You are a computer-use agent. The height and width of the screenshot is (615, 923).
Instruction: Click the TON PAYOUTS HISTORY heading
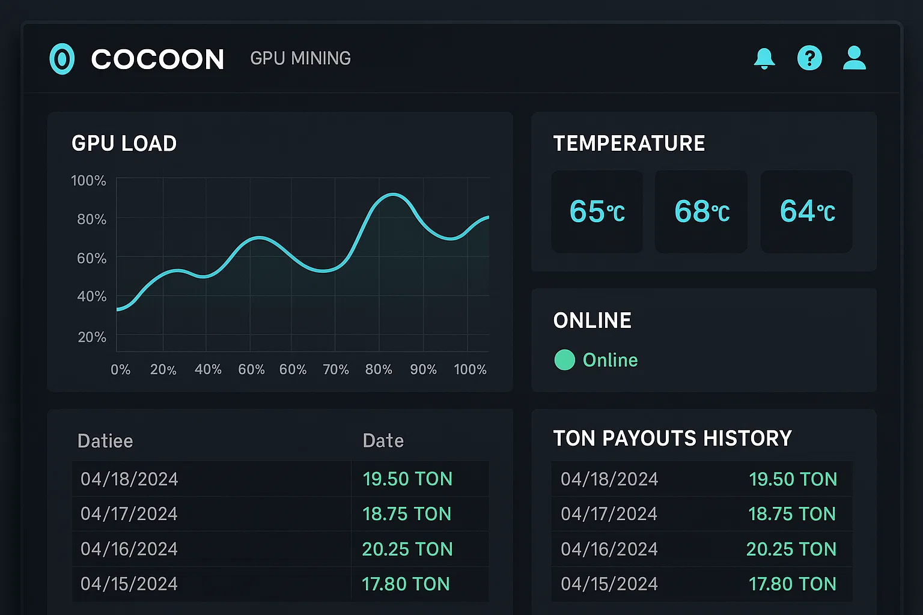pos(672,438)
